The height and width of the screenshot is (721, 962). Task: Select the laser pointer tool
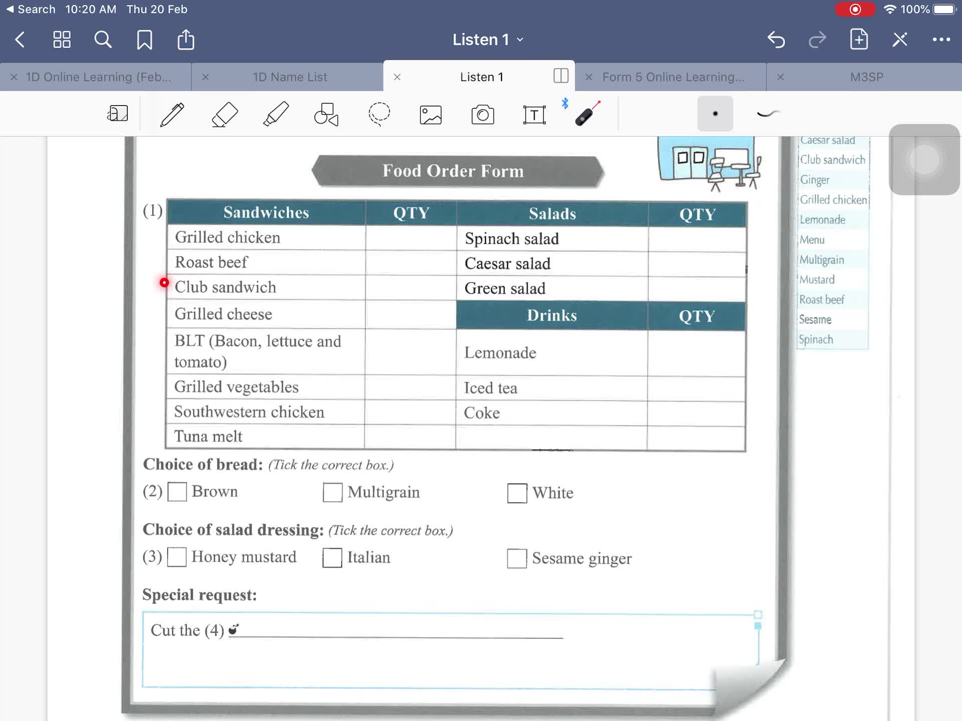pos(587,114)
